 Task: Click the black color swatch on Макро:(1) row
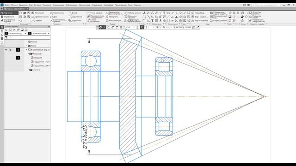(x=18, y=58)
